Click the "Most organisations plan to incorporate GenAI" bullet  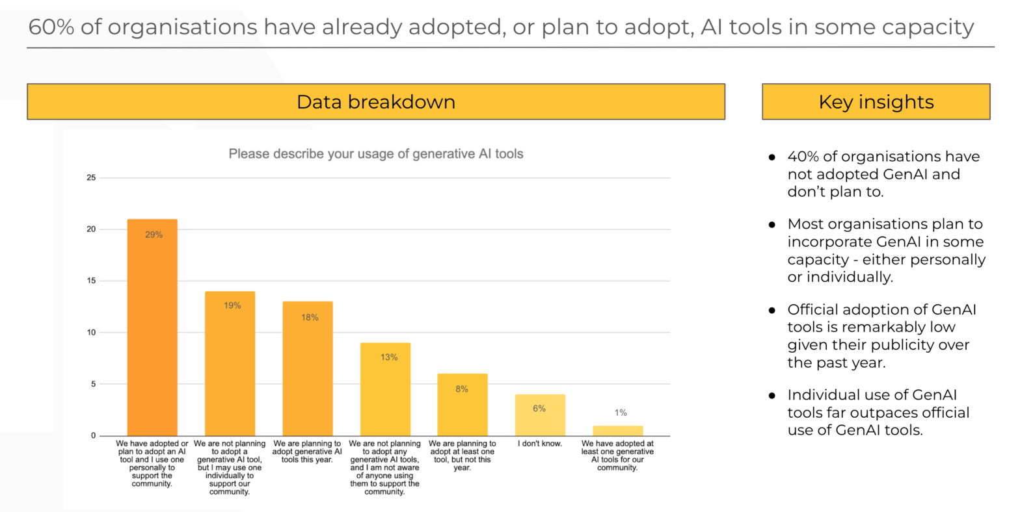[885, 251]
